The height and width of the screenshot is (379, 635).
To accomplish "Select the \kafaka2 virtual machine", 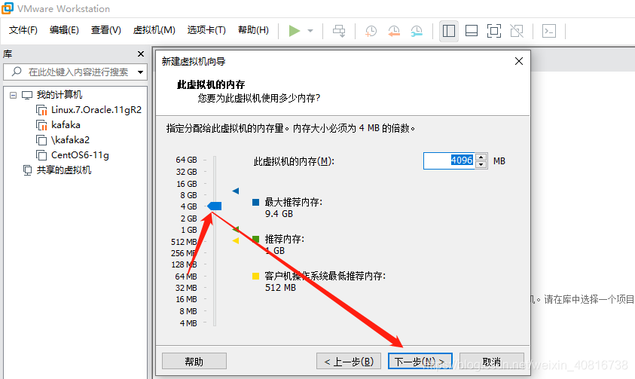I will (x=70, y=140).
